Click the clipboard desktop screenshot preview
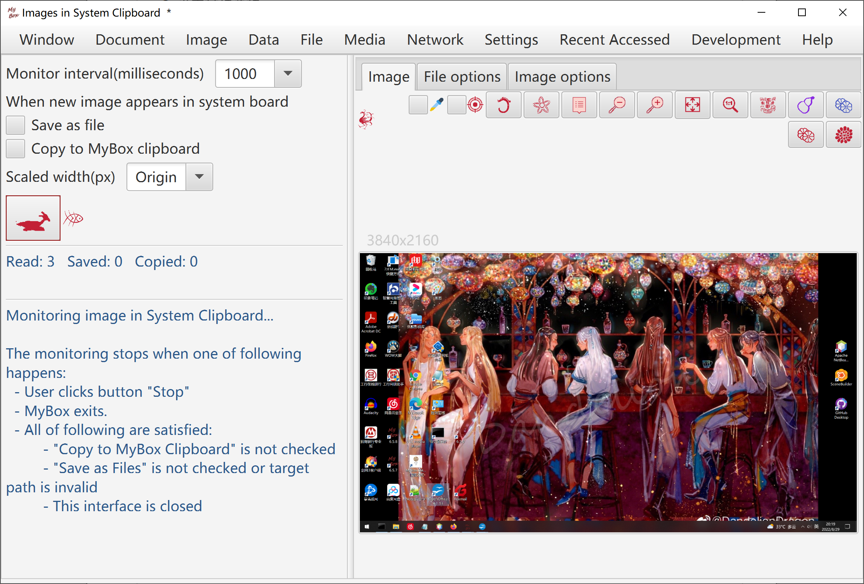This screenshot has width=864, height=584. [x=608, y=393]
